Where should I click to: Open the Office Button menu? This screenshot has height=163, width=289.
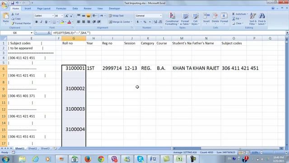5,5
